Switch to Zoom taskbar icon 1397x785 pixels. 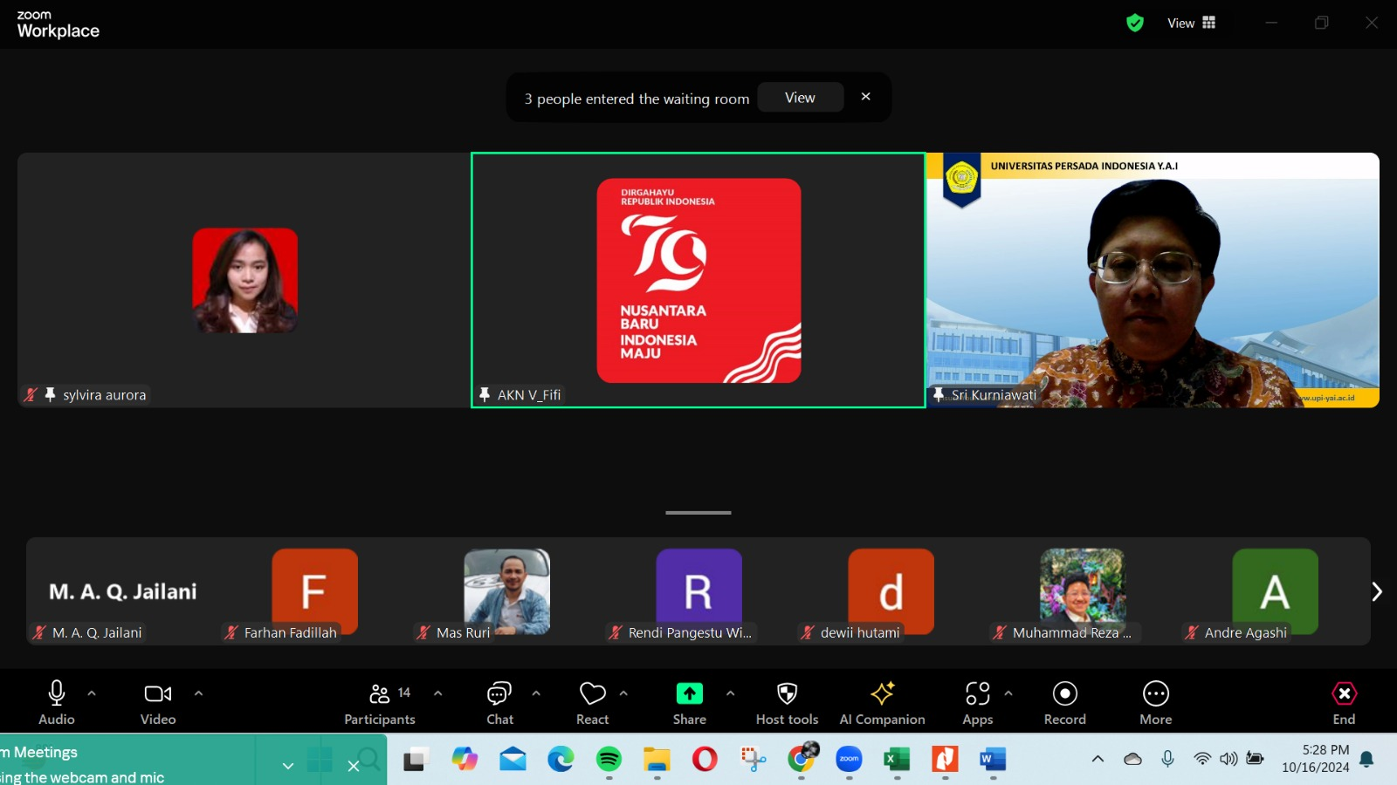[x=849, y=759]
